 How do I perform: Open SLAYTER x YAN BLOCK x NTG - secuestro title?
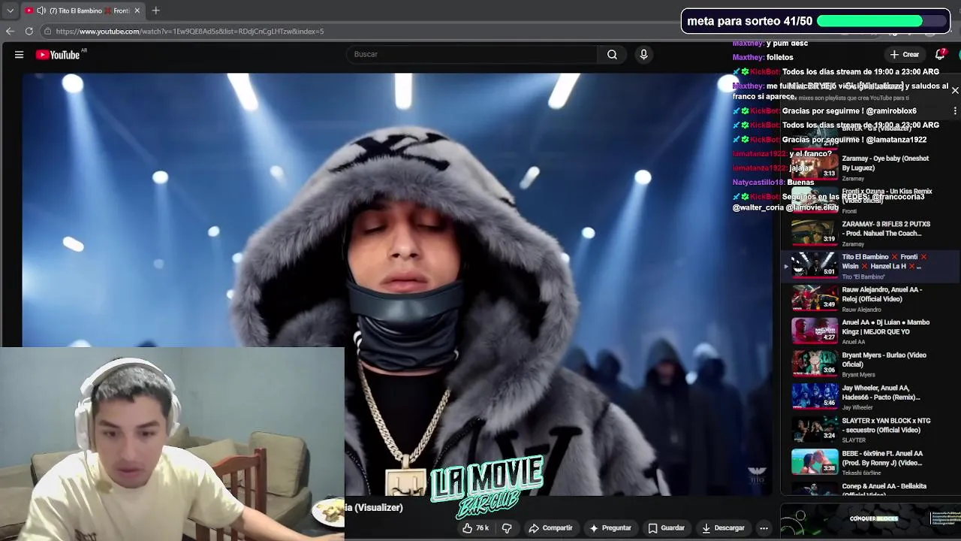886,425
